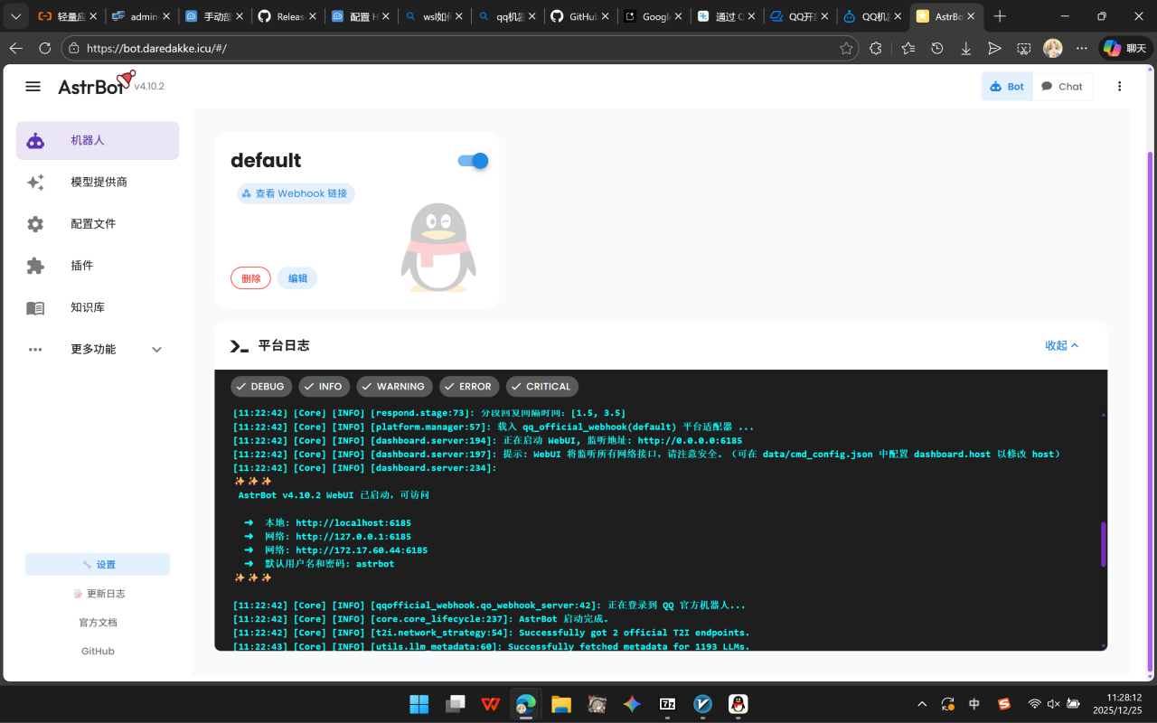Toggle the ERROR log level filter
Screen dimensions: 1157x723
[x=466, y=387]
